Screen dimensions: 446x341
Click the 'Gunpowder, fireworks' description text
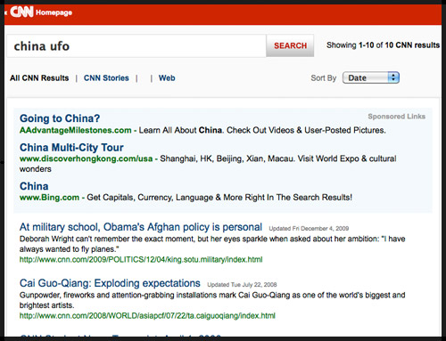tap(212, 300)
